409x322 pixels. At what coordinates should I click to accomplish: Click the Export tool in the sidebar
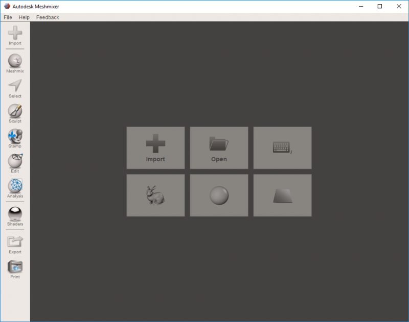click(x=15, y=244)
